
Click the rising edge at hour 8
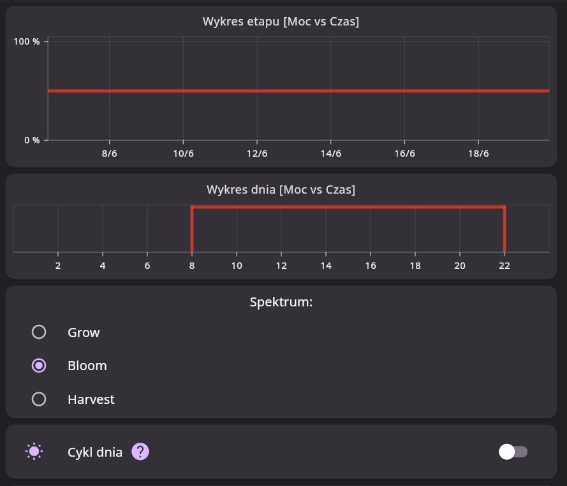tap(192, 229)
